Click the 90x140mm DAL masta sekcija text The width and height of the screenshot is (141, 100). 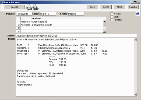click(54, 48)
